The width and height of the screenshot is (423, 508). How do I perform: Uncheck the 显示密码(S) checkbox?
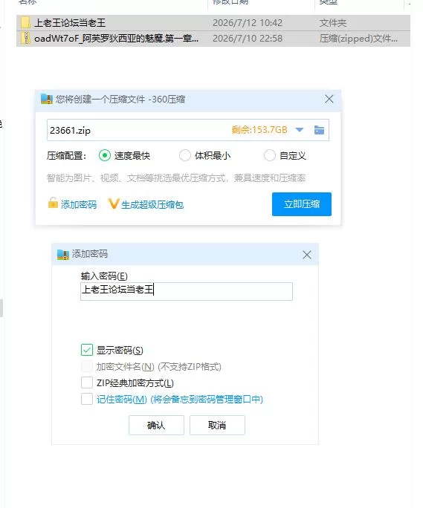(x=87, y=350)
